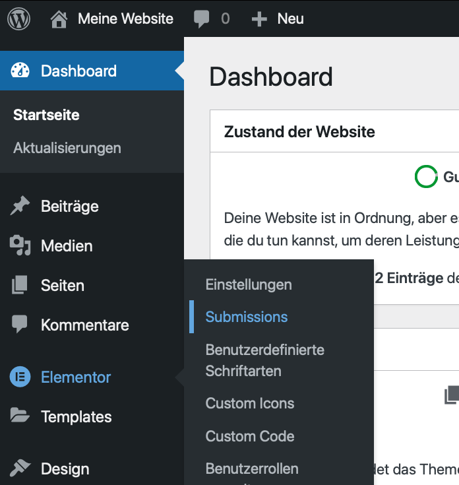The width and height of the screenshot is (459, 485).
Task: Choose Benutzerdefinierte Schriftarten in flyout
Action: 265,361
